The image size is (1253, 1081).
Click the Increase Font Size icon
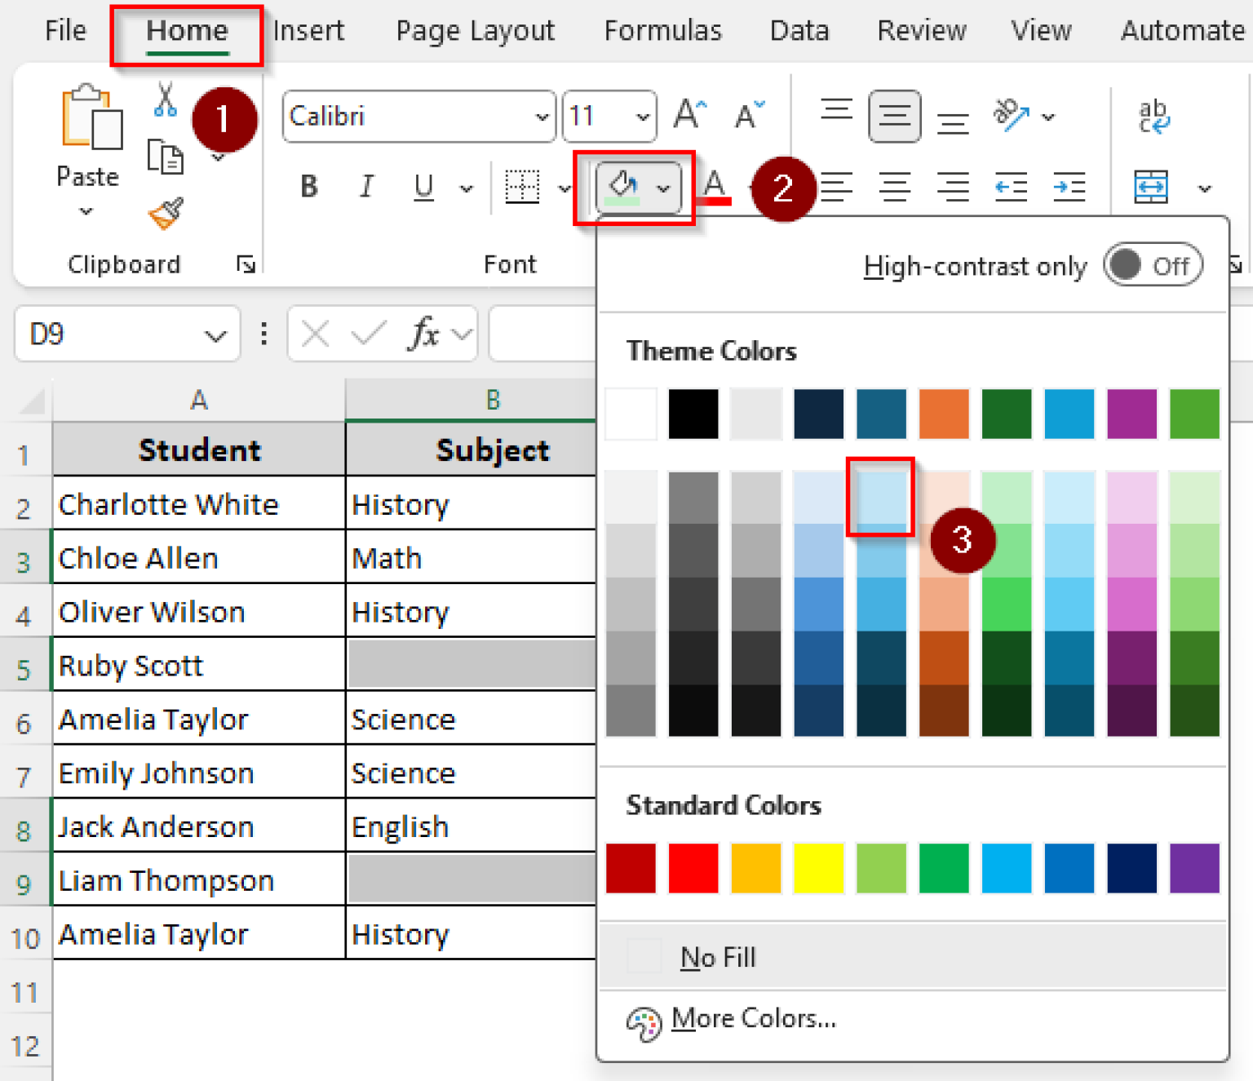click(689, 114)
